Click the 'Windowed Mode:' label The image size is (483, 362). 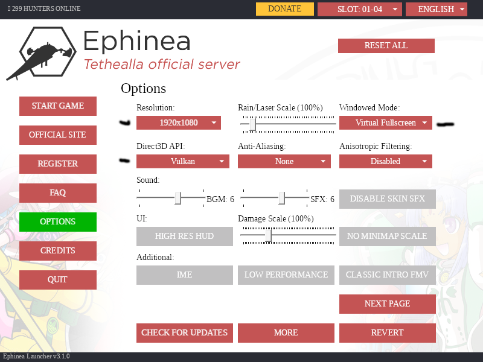coord(369,107)
